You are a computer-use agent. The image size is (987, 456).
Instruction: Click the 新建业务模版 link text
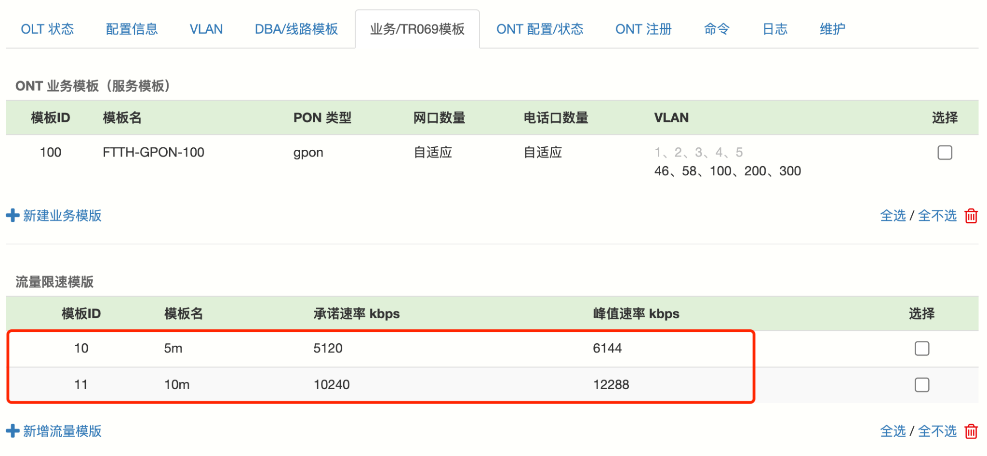(62, 215)
